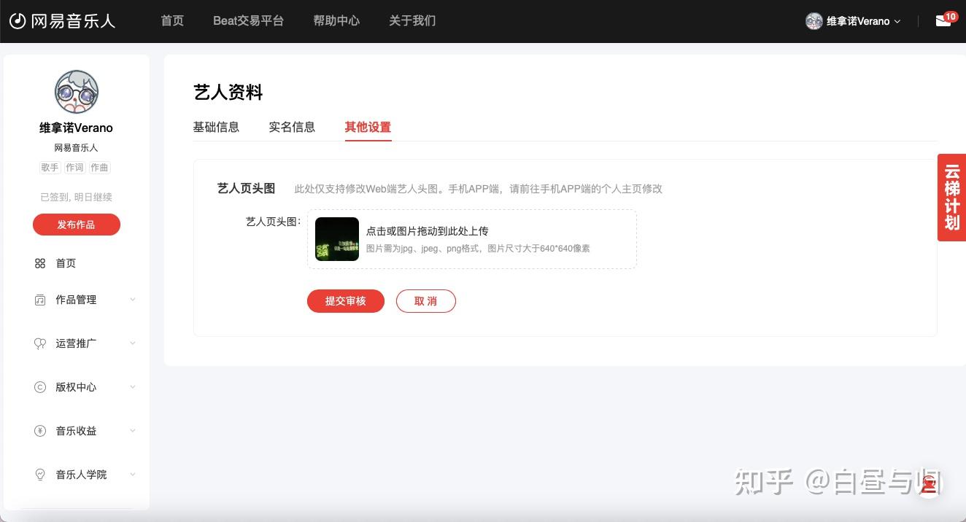Switch to the 实名信息 tab
The width and height of the screenshot is (966, 522).
coord(292,127)
